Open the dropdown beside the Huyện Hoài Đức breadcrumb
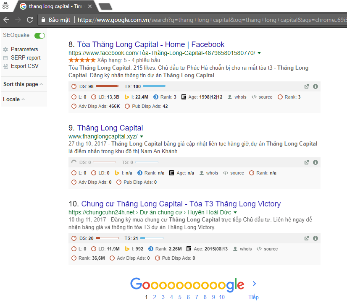Screen dimensions: 347x305 coord(235,212)
